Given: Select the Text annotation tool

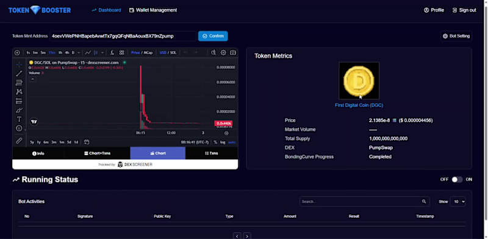Looking at the screenshot, I should coord(19,119).
